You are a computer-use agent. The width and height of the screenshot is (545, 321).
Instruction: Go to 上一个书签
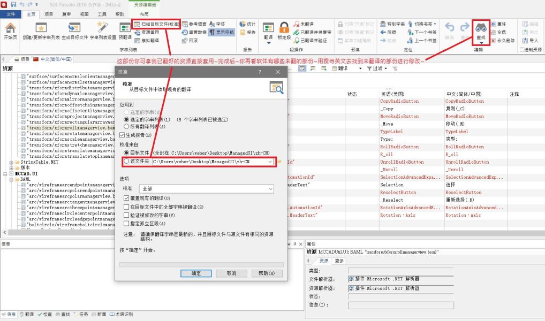[x=422, y=41]
